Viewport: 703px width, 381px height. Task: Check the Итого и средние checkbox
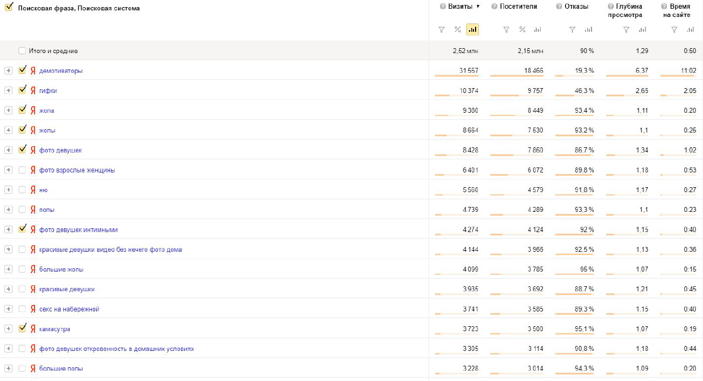pyautogui.click(x=22, y=51)
